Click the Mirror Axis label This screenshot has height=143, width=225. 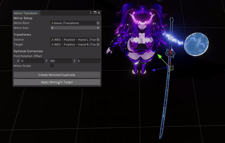coord(21,28)
